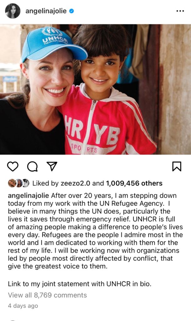Click the '4 days ago' timestamp
This screenshot has height=321, width=191.
pyautogui.click(x=23, y=306)
